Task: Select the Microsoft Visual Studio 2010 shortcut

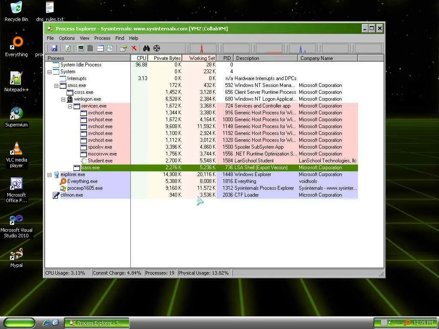Action: point(16,225)
